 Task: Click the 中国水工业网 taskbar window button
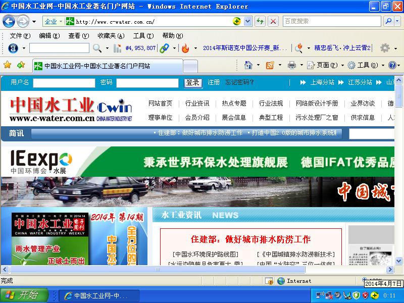(x=99, y=295)
